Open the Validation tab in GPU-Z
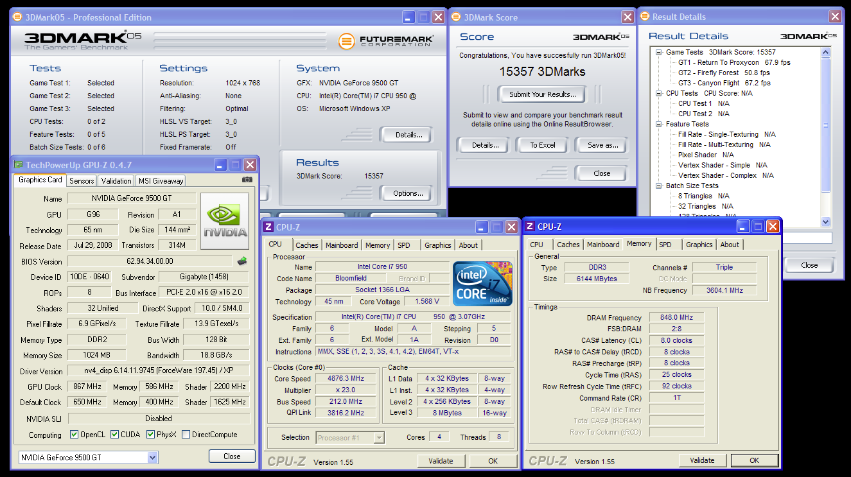This screenshot has width=851, height=477. coord(116,181)
